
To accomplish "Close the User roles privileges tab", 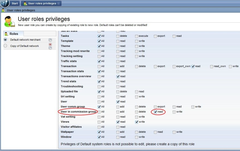I will coord(58,4).
